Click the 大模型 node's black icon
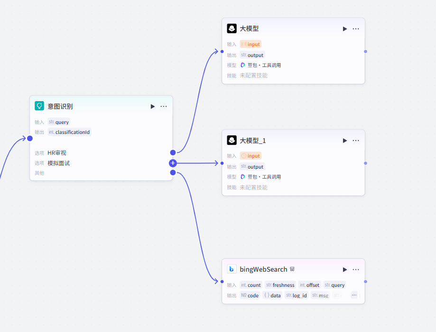This screenshot has width=436, height=332. 232,28
